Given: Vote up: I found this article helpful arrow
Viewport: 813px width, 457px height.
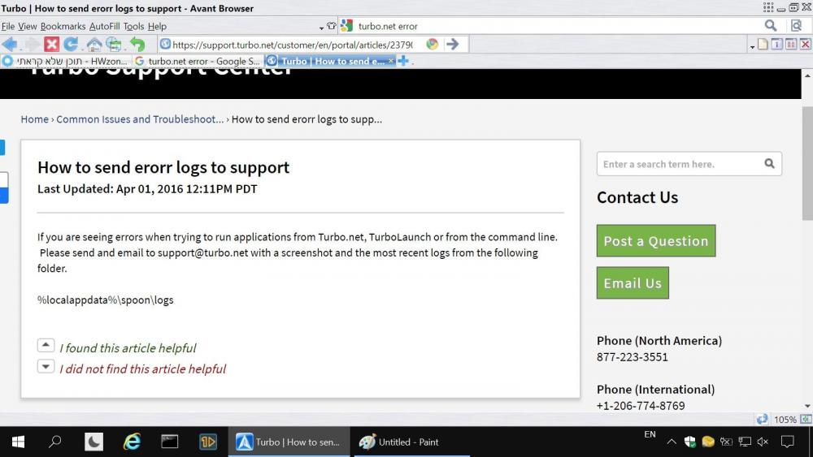Looking at the screenshot, I should click(x=46, y=345).
